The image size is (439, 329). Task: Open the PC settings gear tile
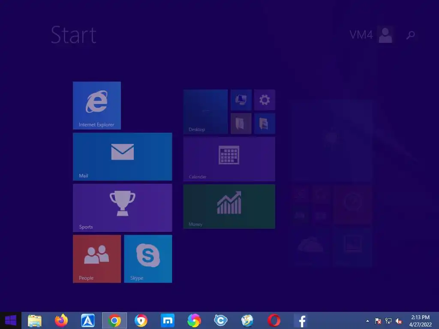click(x=265, y=100)
